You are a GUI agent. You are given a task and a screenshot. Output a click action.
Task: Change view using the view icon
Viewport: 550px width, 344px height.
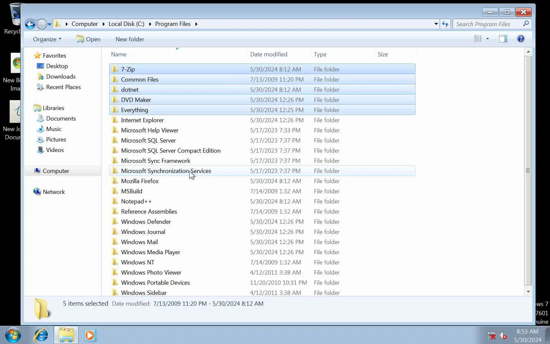[x=478, y=39]
